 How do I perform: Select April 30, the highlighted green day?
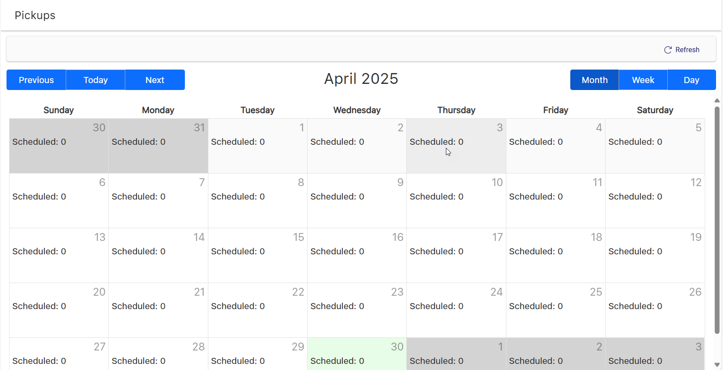pyautogui.click(x=357, y=353)
